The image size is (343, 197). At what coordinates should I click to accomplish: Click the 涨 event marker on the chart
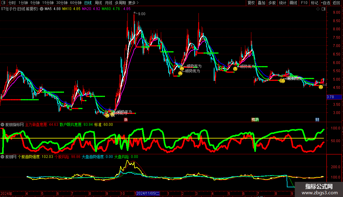(125, 120)
